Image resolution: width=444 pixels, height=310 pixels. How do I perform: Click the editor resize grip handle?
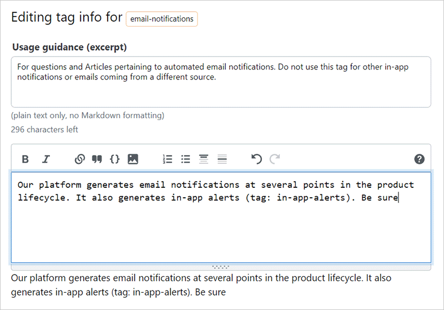[x=221, y=267]
